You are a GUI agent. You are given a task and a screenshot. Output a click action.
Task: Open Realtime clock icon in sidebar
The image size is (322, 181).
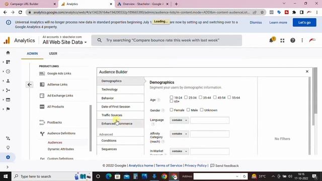coord(8,71)
